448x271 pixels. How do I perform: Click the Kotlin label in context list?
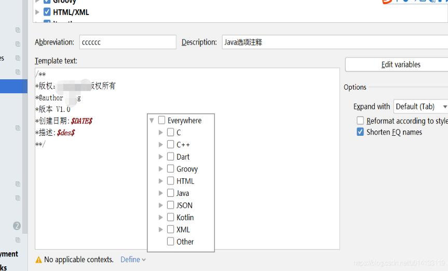tap(185, 218)
